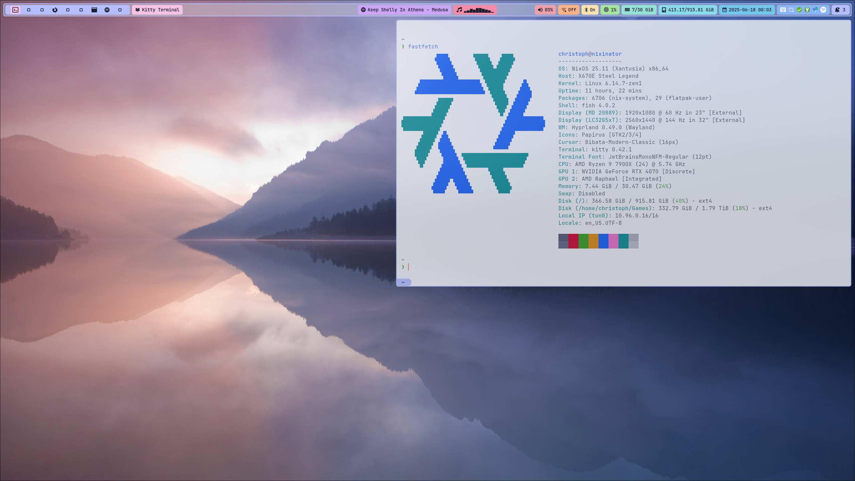The image size is (855, 481).
Task: Open the Firefox workspace in the bar
Action: click(x=55, y=10)
